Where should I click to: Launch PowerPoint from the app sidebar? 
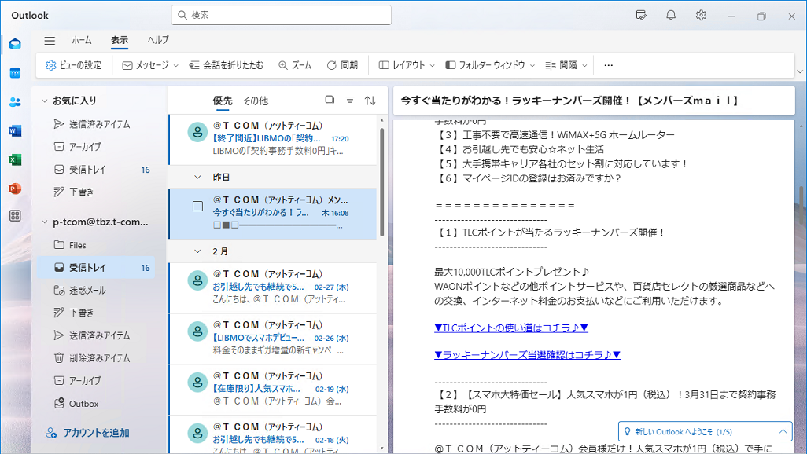[15, 189]
